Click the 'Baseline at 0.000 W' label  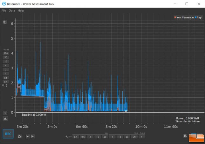pyautogui.click(x=34, y=115)
